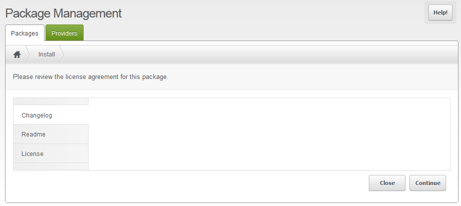Image resolution: width=461 pixels, height=206 pixels.
Task: Click the license agreement instruction text
Action: pyautogui.click(x=91, y=77)
